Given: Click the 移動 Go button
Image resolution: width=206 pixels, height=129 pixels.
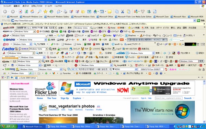Looking at the screenshot, I should (x=201, y=21).
